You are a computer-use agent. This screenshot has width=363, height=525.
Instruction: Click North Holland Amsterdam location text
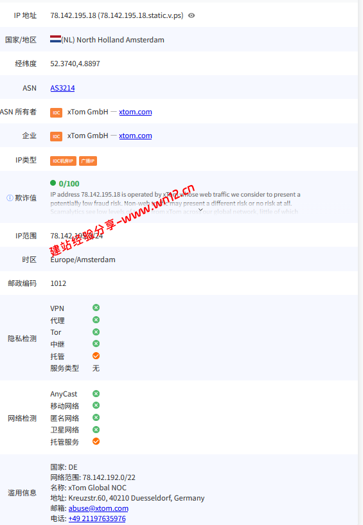pyautogui.click(x=121, y=40)
